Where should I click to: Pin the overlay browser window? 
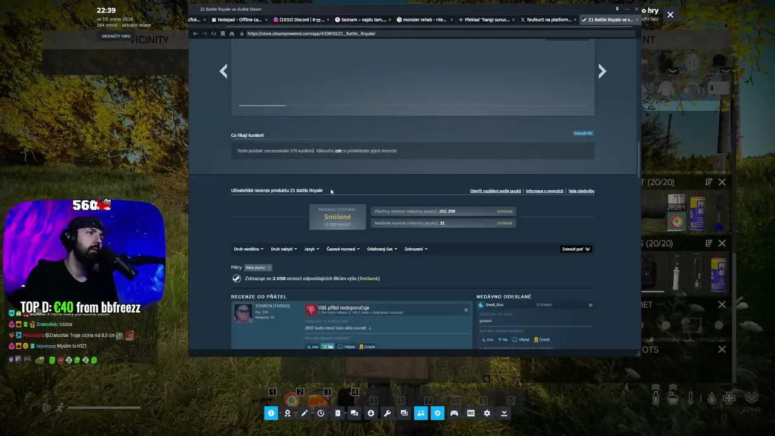(x=617, y=9)
